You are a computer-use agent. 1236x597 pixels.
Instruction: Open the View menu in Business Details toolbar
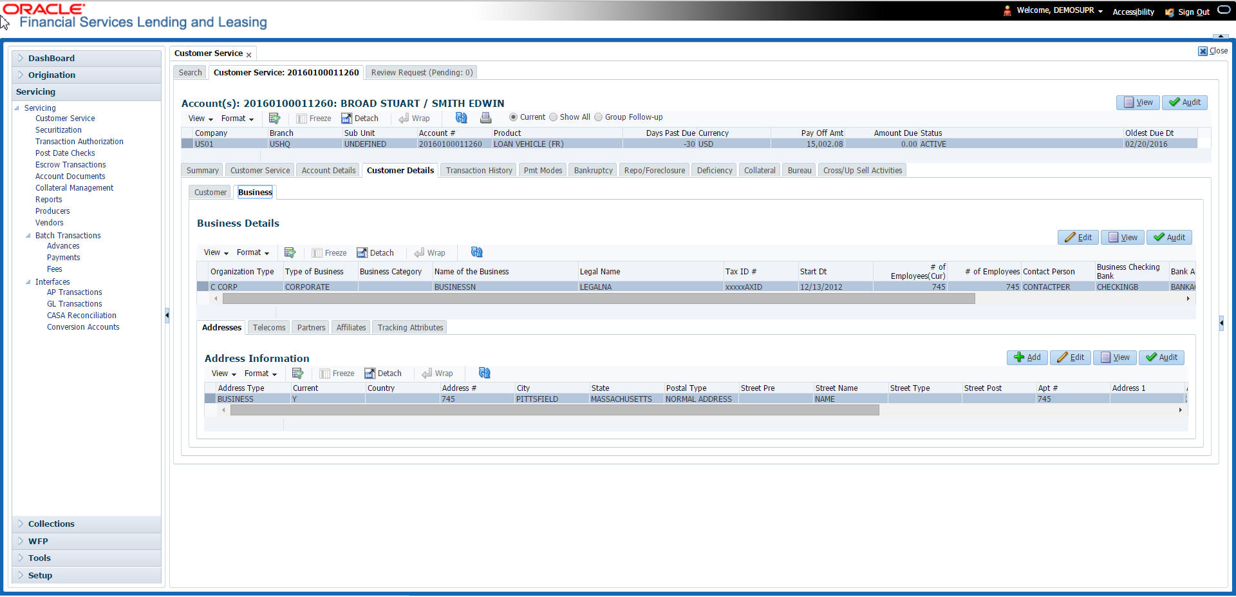coord(216,252)
